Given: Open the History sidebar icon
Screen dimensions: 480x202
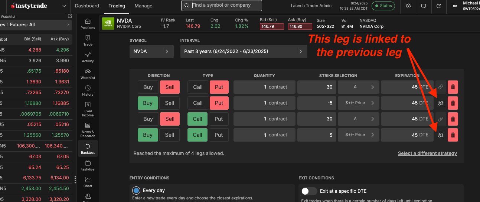Looking at the screenshot, I should [x=88, y=90].
